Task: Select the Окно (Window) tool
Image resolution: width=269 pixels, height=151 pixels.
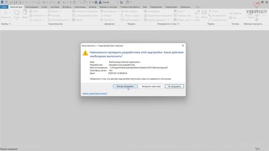Action: click(x=34, y=11)
